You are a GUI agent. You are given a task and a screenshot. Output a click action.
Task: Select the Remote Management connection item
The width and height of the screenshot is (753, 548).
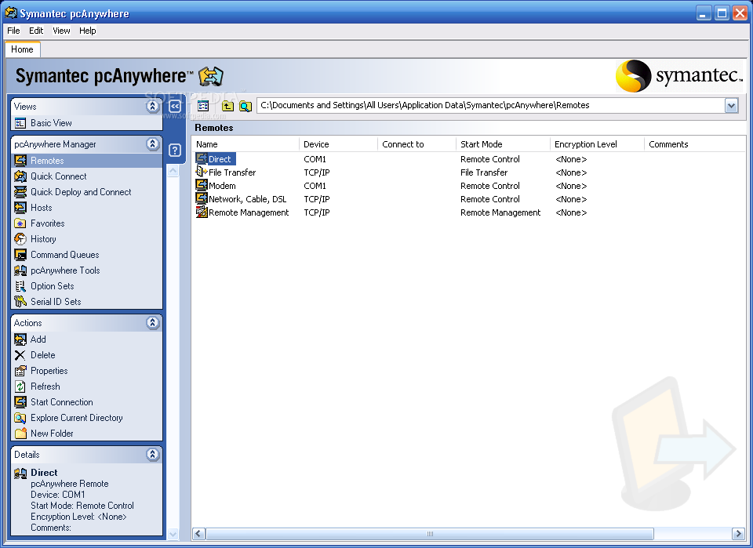[x=248, y=212]
